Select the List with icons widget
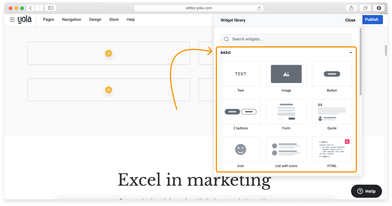 (x=286, y=149)
